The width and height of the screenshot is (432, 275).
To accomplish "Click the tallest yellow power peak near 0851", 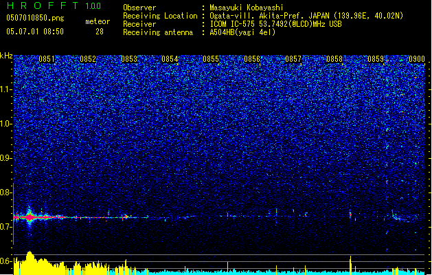I will 30,262.
